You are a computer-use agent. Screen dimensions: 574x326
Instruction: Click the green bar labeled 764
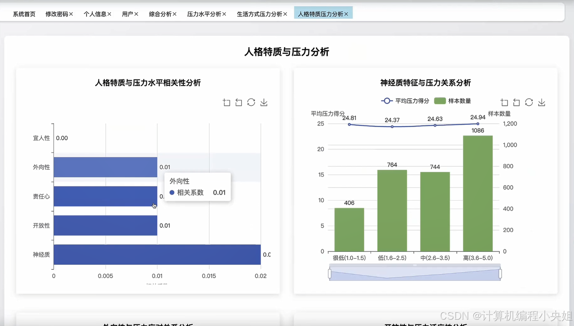tap(392, 210)
